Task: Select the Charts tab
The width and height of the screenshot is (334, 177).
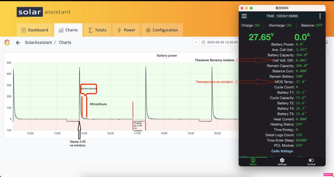Action: 68,30
